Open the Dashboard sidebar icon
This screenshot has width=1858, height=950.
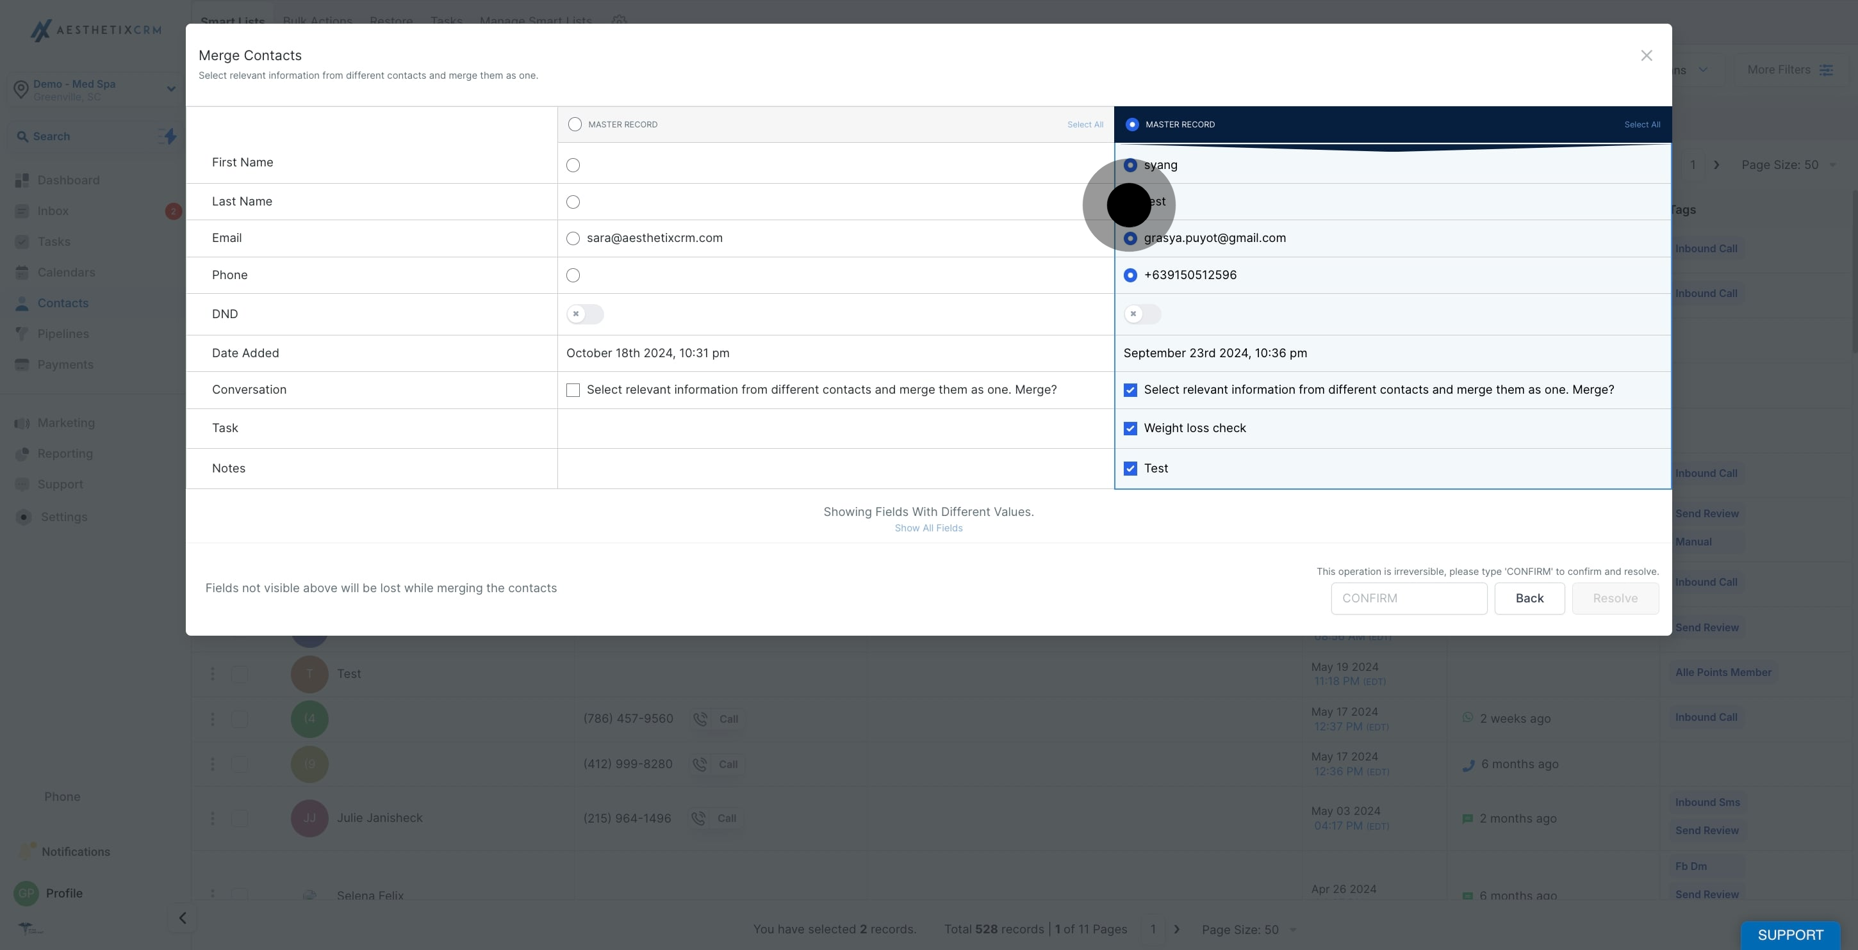22,180
